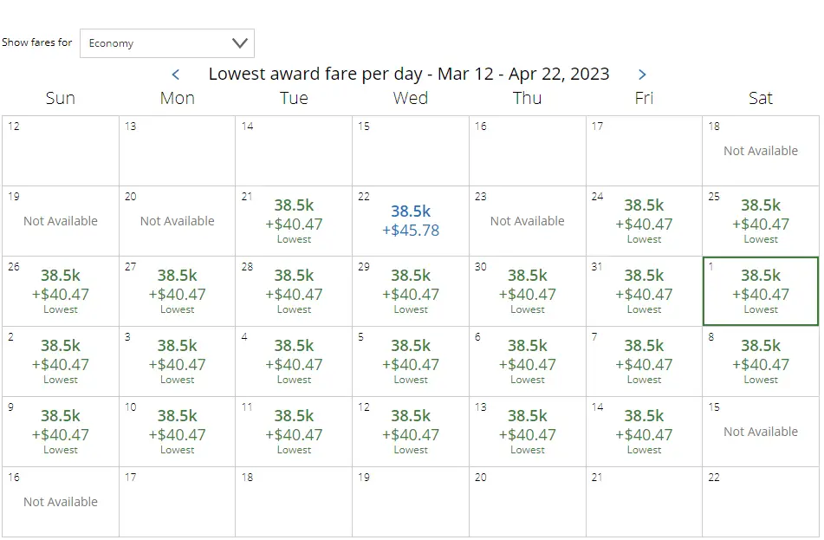Select the March 22 fare of +$45.78

point(411,221)
